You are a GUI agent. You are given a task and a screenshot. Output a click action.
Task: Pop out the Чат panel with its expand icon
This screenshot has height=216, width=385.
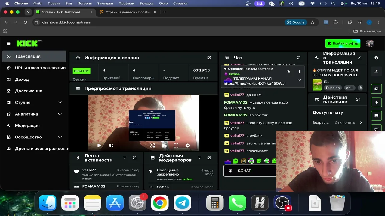point(299,58)
